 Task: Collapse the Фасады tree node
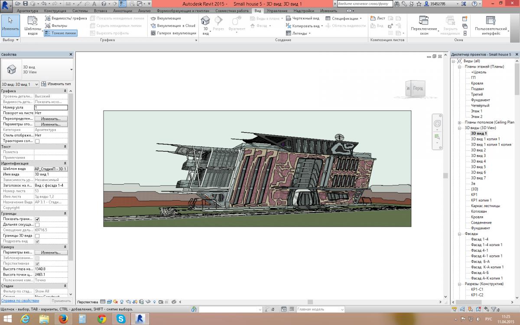click(459, 234)
